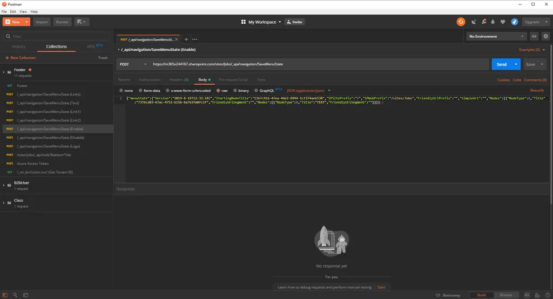Open the tab options ellipsis menu
Screen dimensions: 553x299
click(194, 39)
